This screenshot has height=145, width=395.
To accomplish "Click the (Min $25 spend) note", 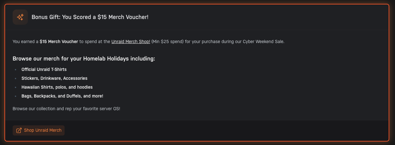I will [167, 42].
